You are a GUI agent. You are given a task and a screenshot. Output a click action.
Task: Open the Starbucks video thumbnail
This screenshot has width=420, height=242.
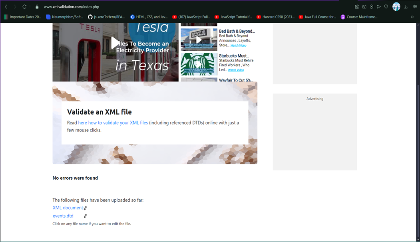click(x=199, y=64)
